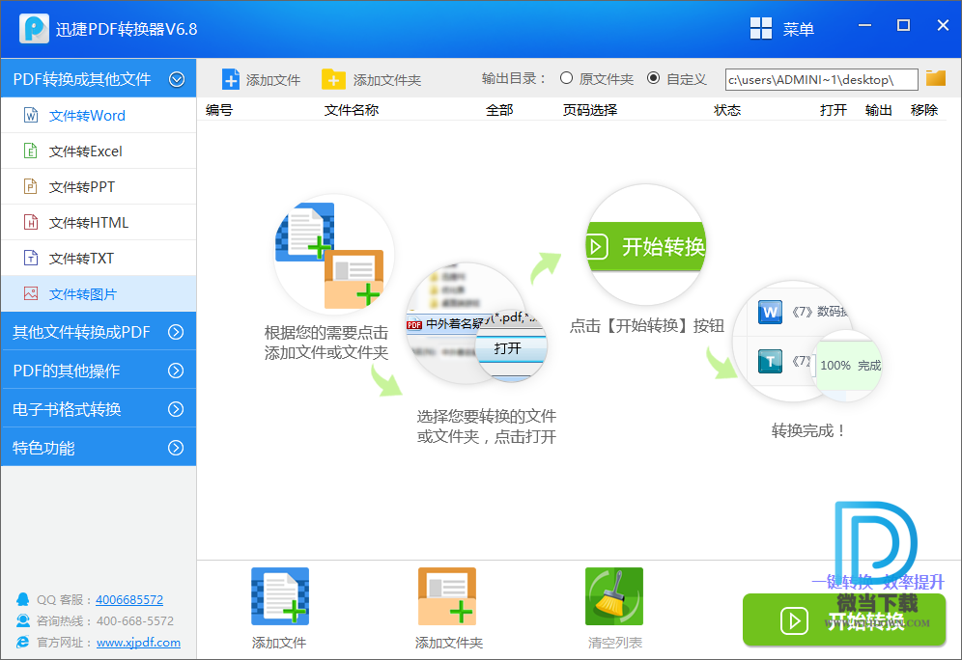Select 文件转TXT conversion option
Screen dimensions: 962x660
point(99,258)
